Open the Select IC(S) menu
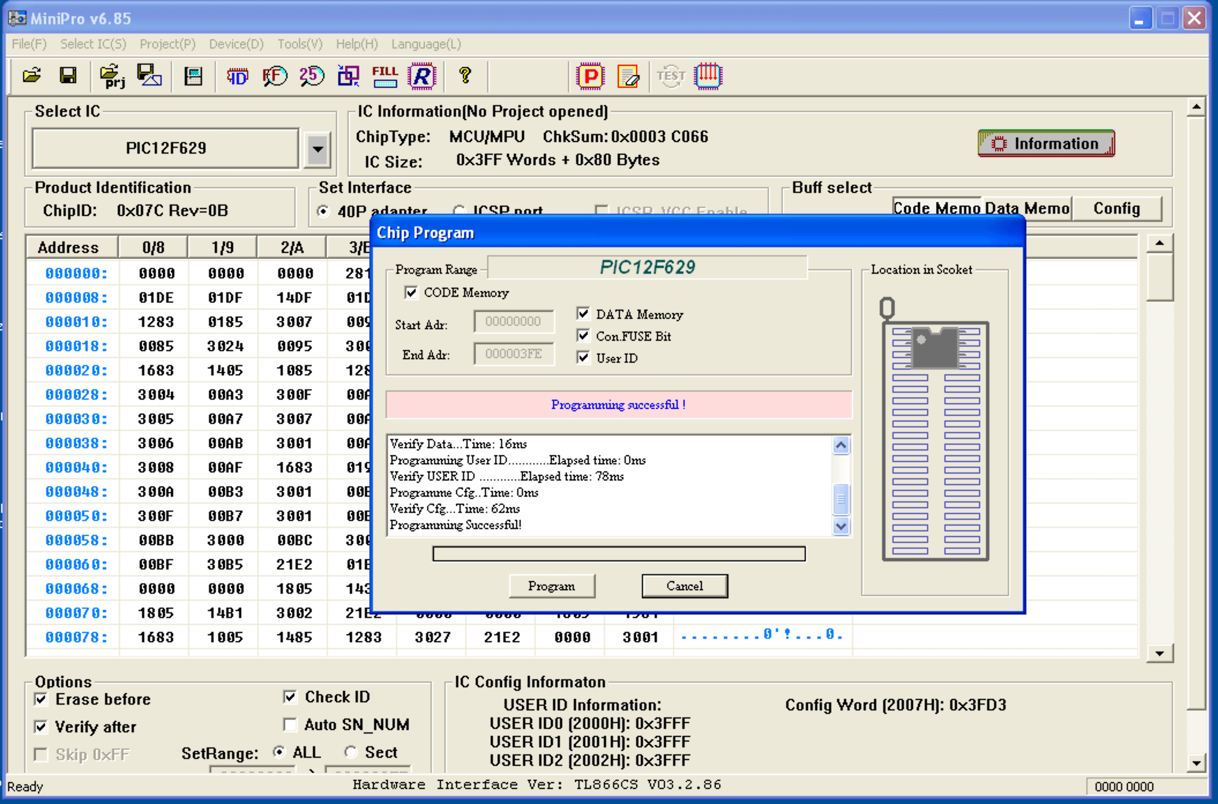This screenshot has width=1218, height=804. (x=93, y=44)
